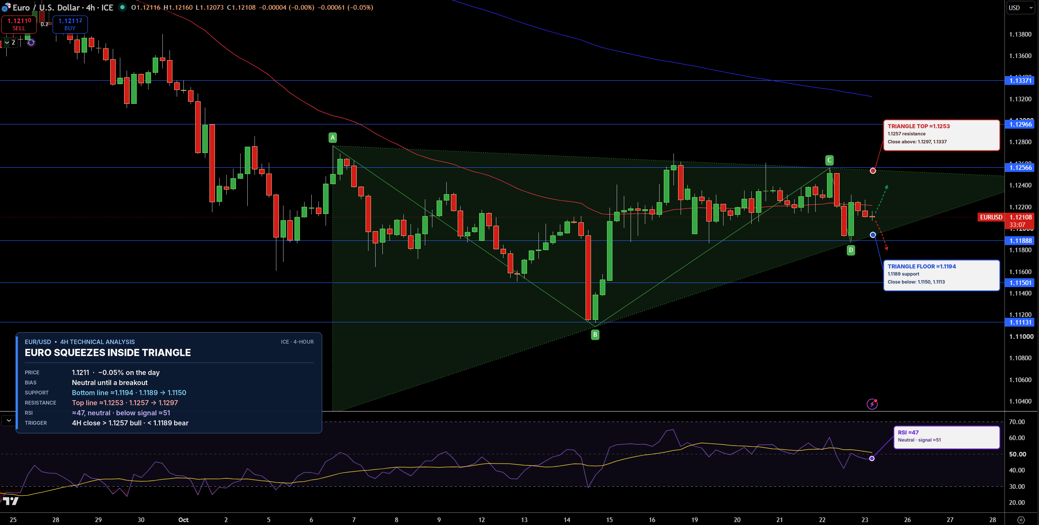1039x525 pixels.
Task: Click the ICE · 4-HOUR label
Action: click(x=297, y=342)
